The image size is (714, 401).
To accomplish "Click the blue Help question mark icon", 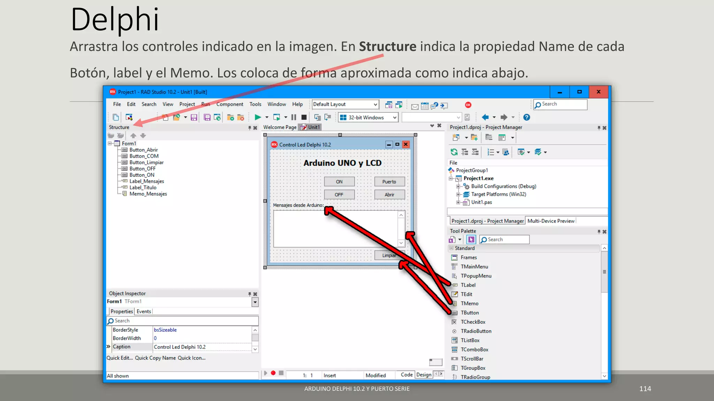I will point(526,117).
